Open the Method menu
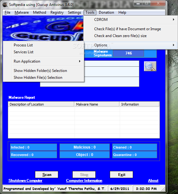 [40, 12]
